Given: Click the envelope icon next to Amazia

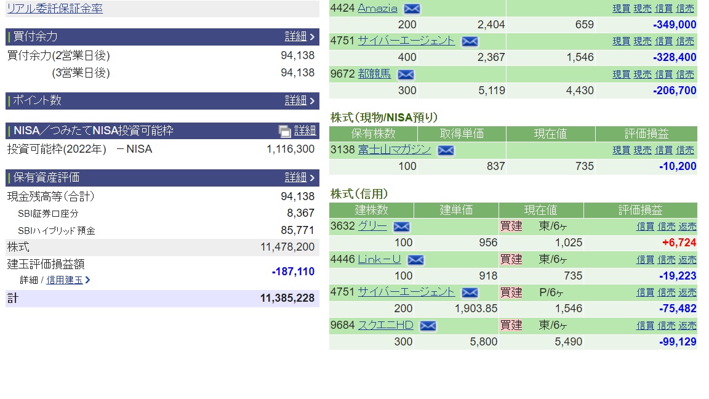Looking at the screenshot, I should pyautogui.click(x=412, y=9).
